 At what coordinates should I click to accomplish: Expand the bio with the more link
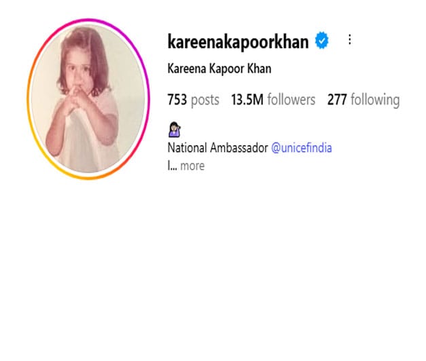192,166
